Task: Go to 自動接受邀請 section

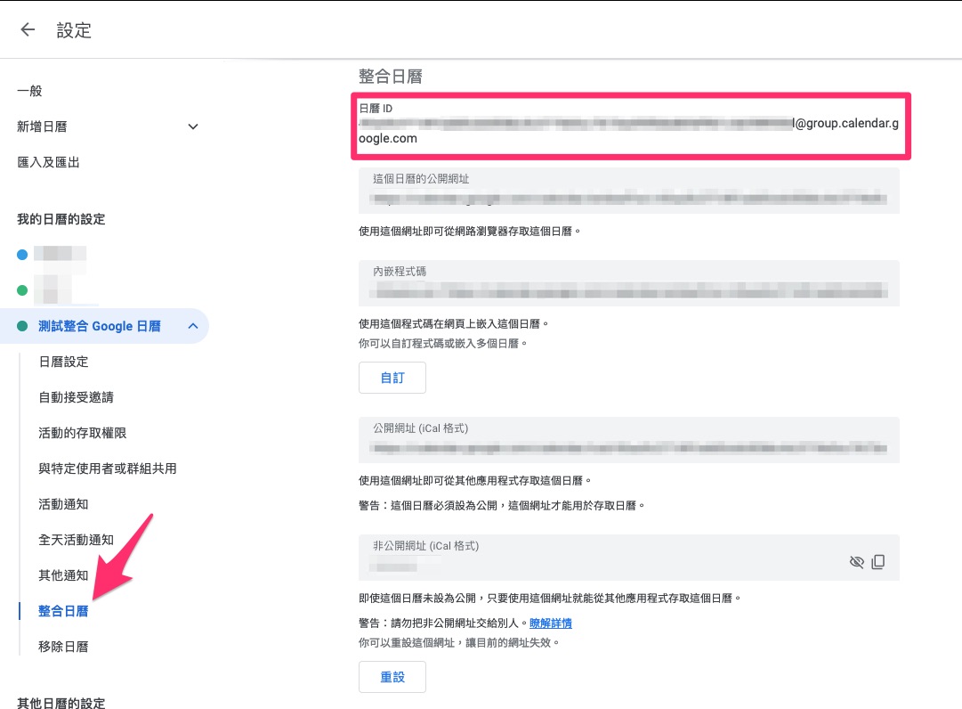Action: pos(76,397)
